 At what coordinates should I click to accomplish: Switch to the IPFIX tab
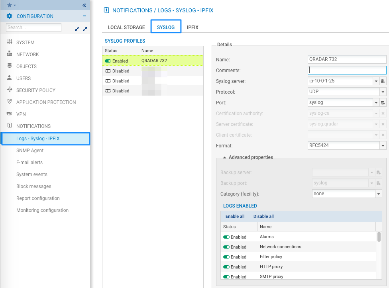tap(193, 27)
